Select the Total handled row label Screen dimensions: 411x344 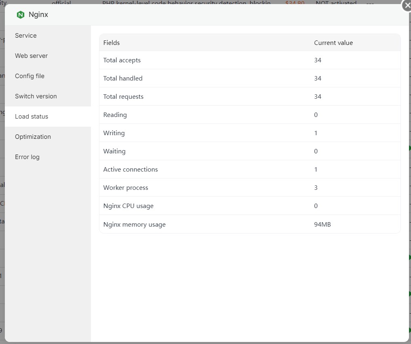[x=123, y=78]
